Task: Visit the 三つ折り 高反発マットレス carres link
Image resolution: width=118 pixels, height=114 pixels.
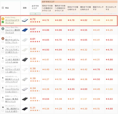Action: (x=12, y=61)
